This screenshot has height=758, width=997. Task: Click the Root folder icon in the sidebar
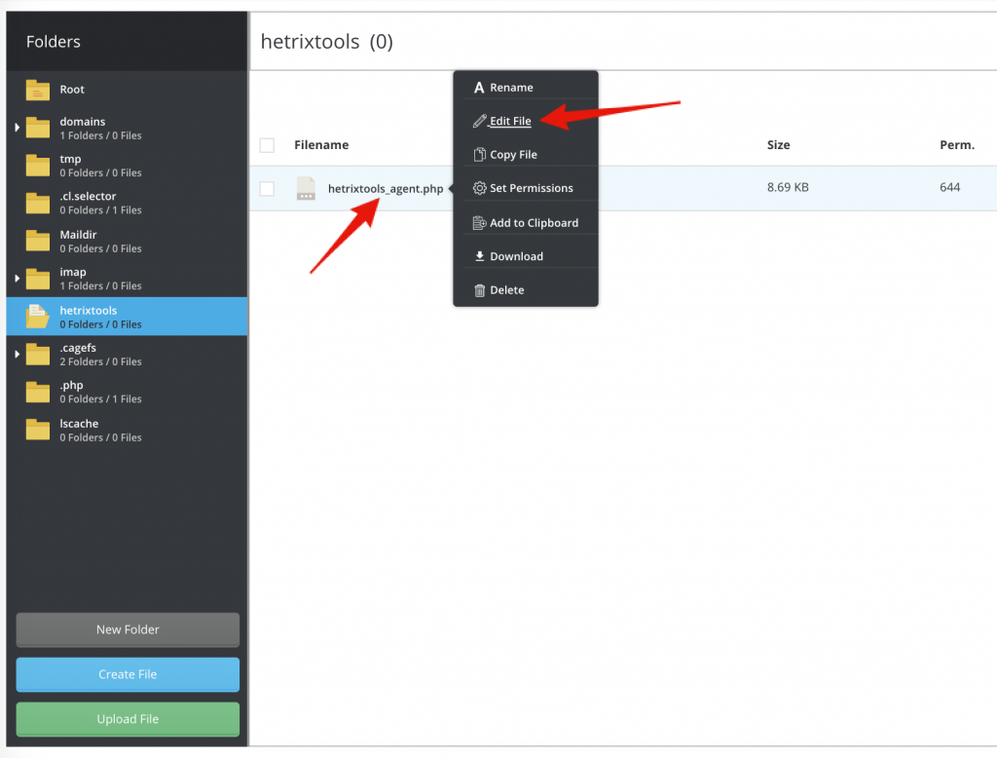(37, 89)
